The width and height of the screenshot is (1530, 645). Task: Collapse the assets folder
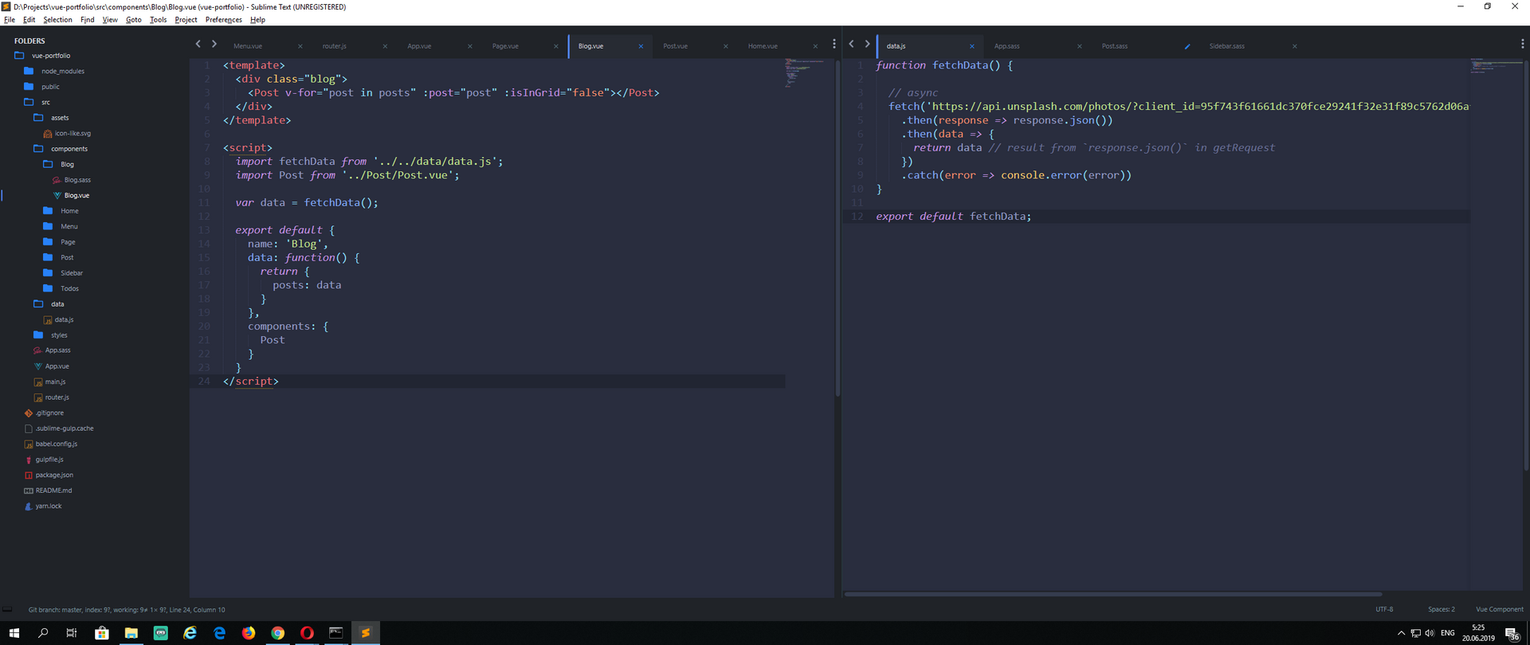(x=38, y=118)
